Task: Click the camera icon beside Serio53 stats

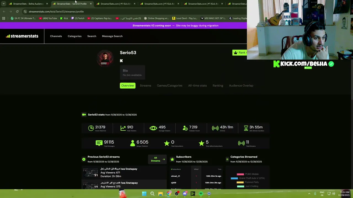Action: tap(84, 115)
